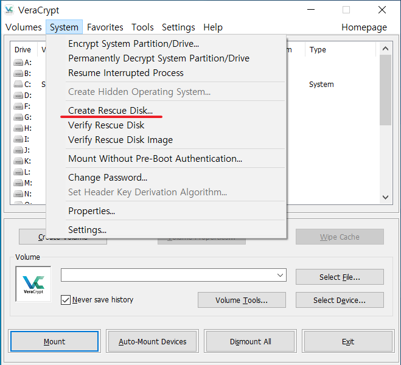This screenshot has width=401, height=365.
Task: Select drive B: icon in list
Action: click(18, 74)
